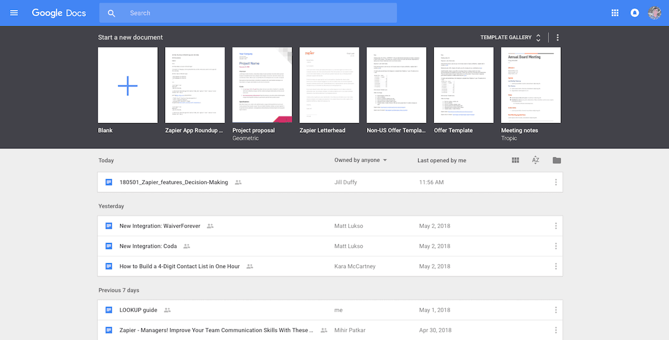Create a Blank document

coord(128,85)
